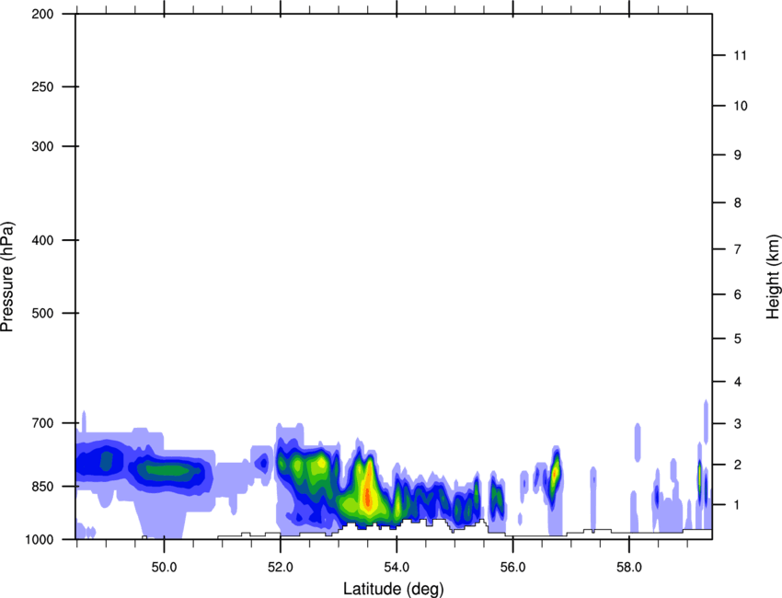
Task: Click the 1000 pressure tick label
Action: click(x=40, y=539)
